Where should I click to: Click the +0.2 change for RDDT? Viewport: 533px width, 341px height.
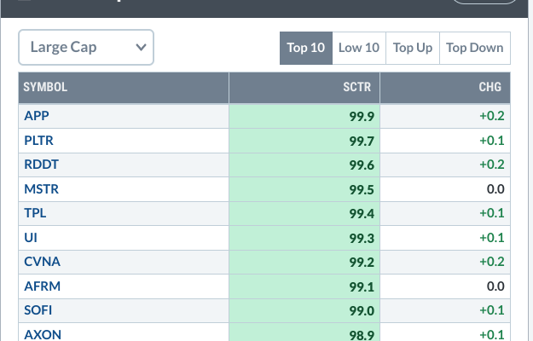[x=492, y=165]
